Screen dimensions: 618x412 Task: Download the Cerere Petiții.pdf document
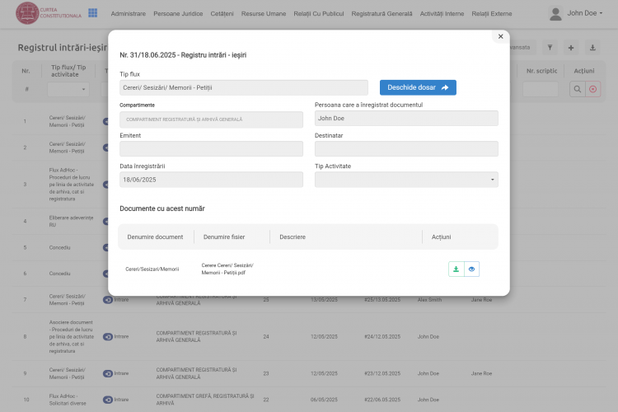[456, 269]
